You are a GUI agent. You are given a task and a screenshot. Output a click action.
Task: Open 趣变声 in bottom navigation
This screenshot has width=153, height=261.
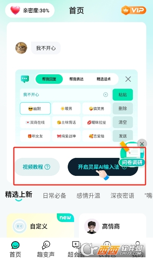coord(46,249)
